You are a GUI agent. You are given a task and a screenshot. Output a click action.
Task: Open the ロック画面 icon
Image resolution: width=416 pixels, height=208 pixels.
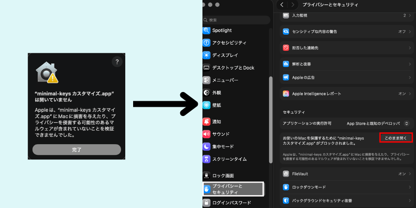click(x=207, y=176)
